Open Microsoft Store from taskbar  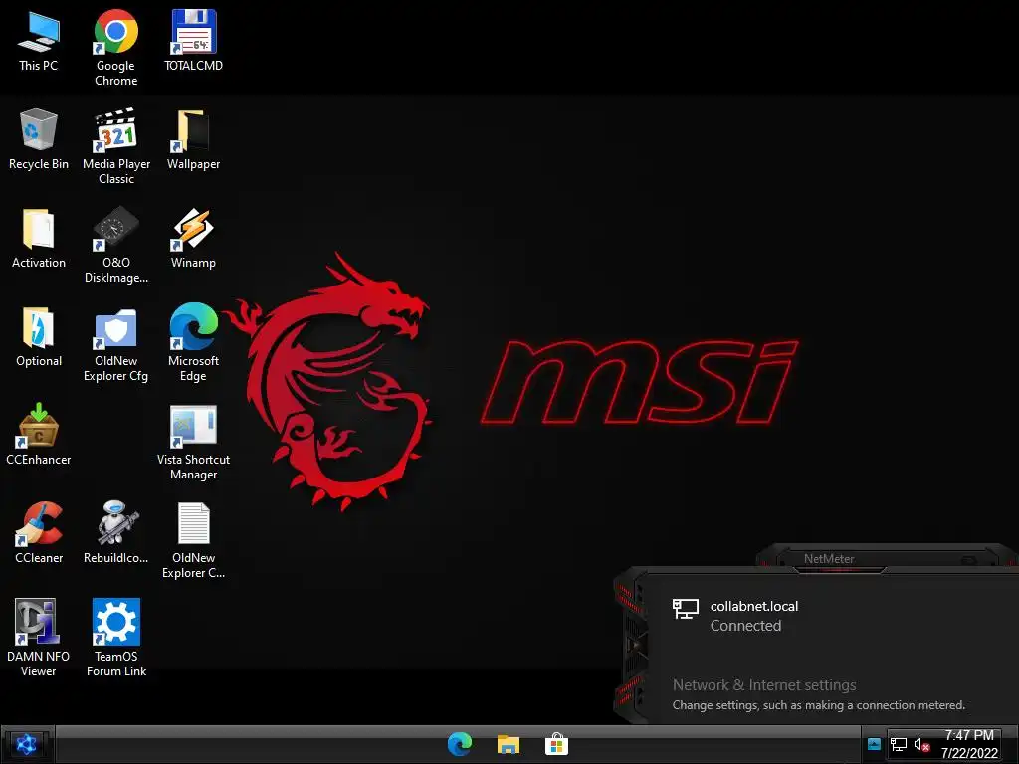tap(557, 744)
